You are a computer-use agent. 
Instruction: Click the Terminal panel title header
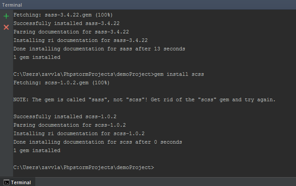click(12, 4)
